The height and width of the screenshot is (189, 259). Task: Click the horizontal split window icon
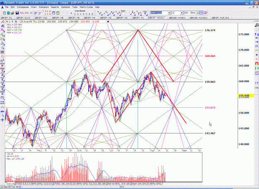click(53, 13)
